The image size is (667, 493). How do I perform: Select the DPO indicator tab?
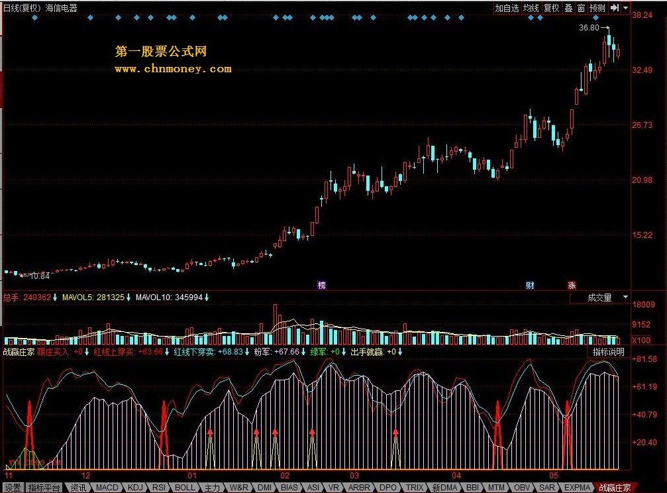(x=387, y=488)
